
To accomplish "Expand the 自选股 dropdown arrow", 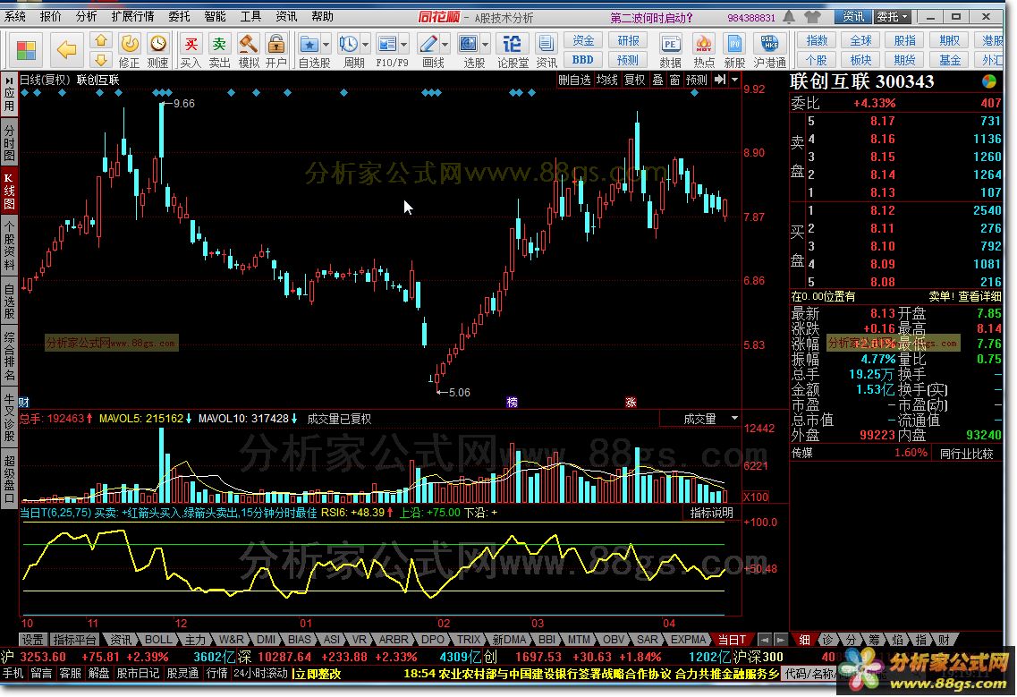I will pos(326,45).
